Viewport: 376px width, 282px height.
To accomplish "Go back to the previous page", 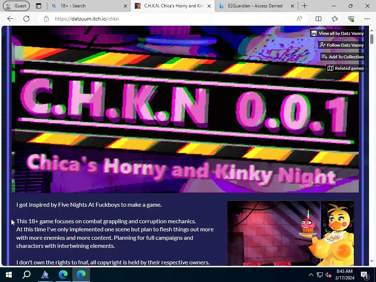I will tap(10, 19).
